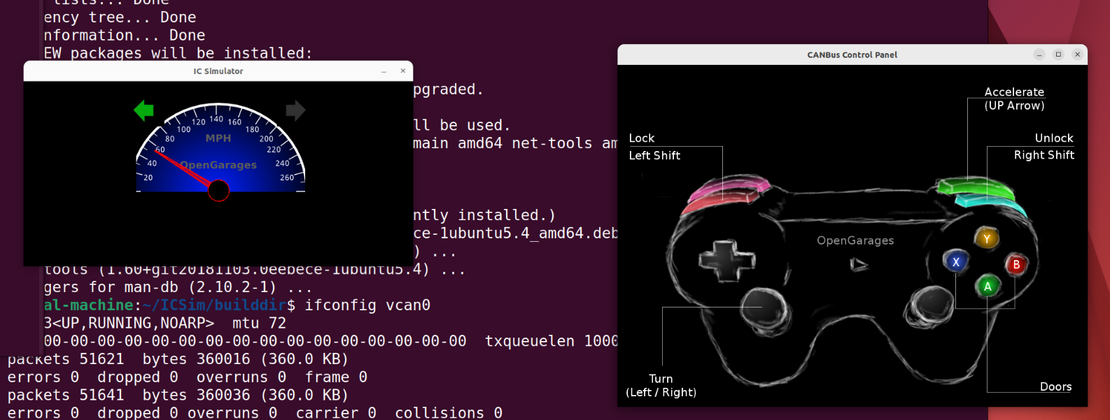1110x420 pixels.
Task: Click the 'packets 51621' line in terminal
Action: (178, 359)
